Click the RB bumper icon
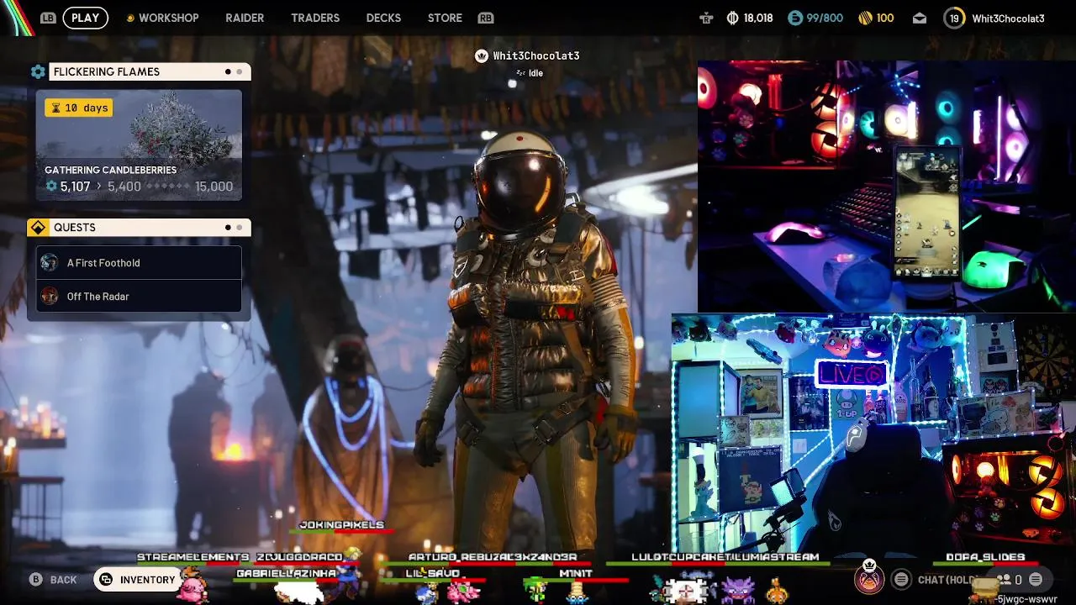This screenshot has height=605, width=1076. [x=485, y=18]
